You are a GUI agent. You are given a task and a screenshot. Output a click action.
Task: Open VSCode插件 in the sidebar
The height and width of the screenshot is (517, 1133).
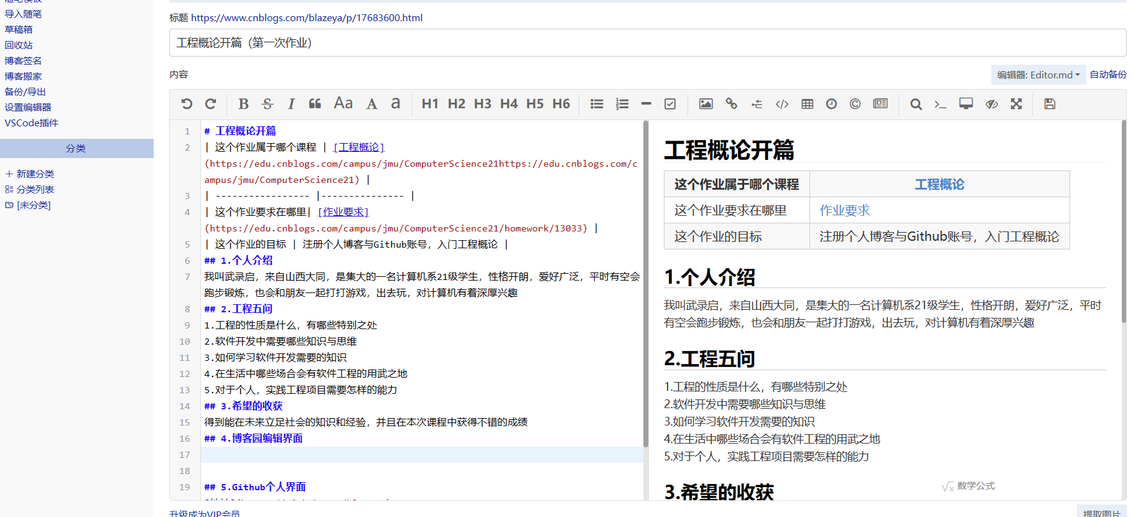pos(31,123)
